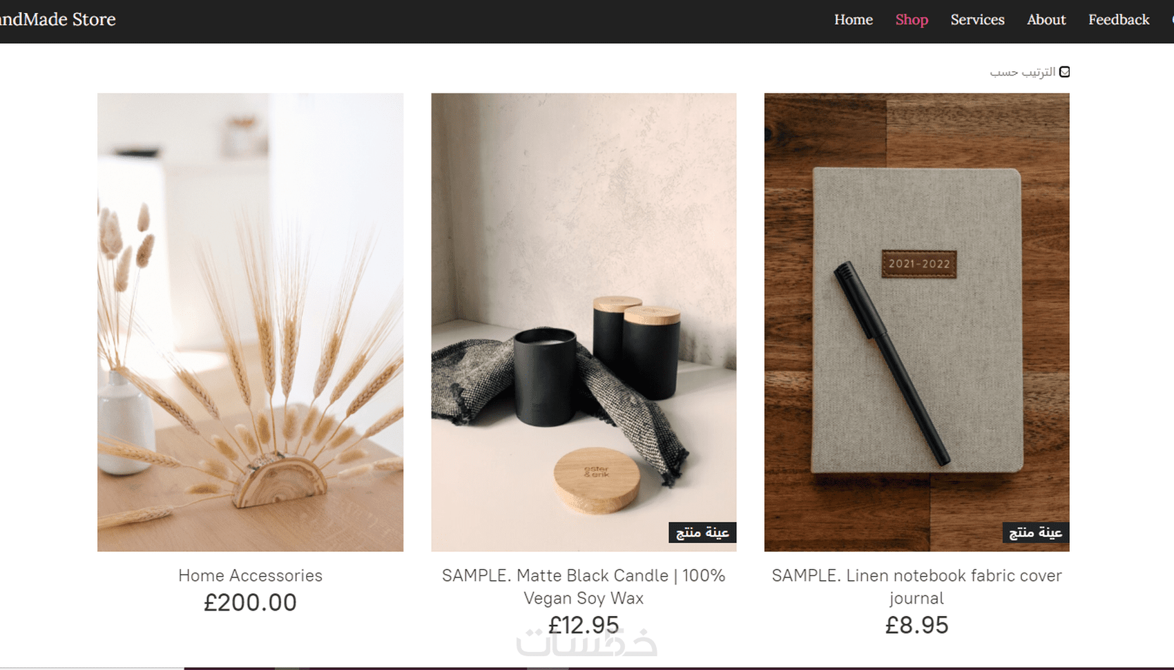Open the About page link

point(1046,20)
